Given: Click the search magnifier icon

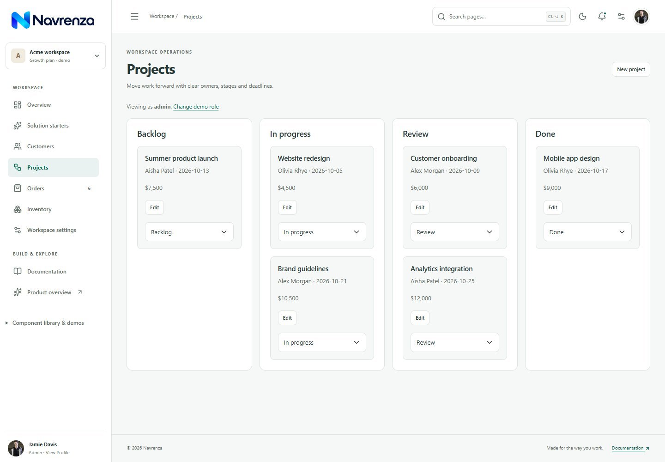Looking at the screenshot, I should click(441, 17).
